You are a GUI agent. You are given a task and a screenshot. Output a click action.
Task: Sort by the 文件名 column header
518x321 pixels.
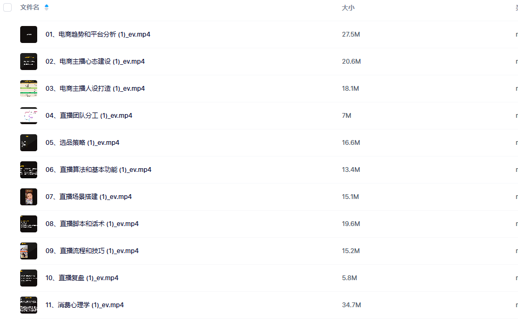(x=29, y=7)
